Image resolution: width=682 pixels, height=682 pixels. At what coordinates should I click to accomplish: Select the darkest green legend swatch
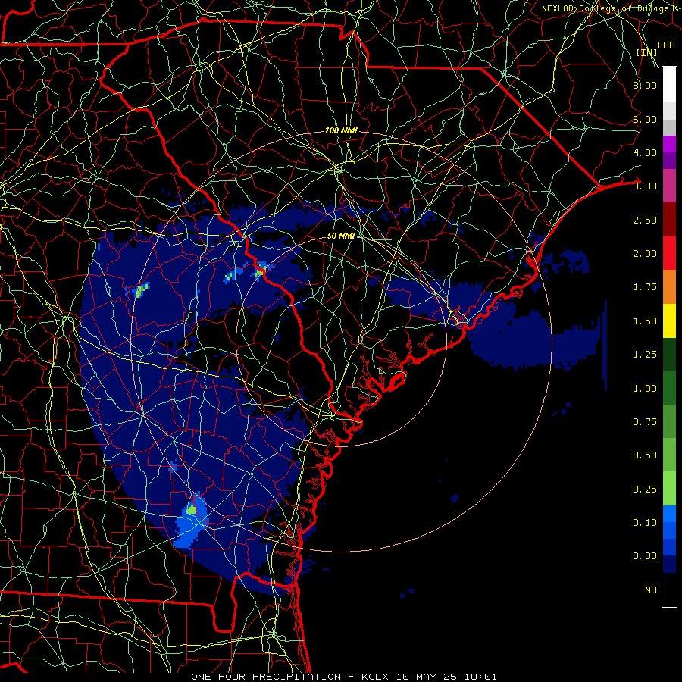point(669,355)
